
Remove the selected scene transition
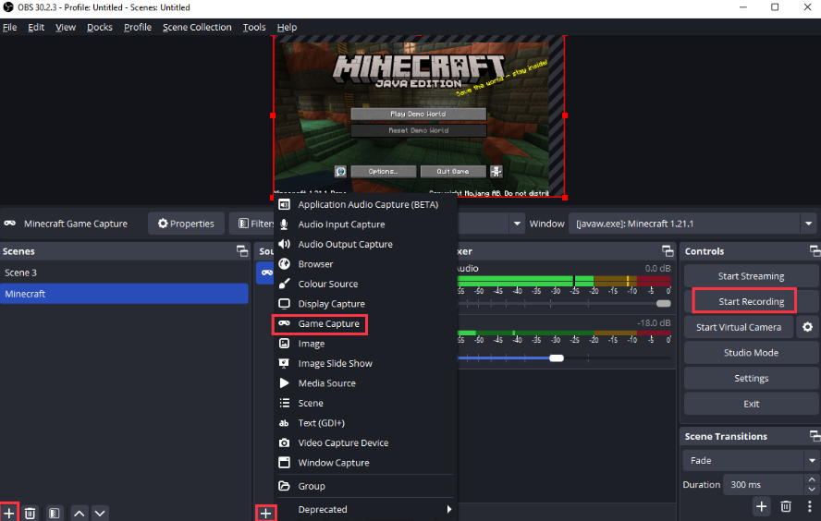pyautogui.click(x=785, y=506)
